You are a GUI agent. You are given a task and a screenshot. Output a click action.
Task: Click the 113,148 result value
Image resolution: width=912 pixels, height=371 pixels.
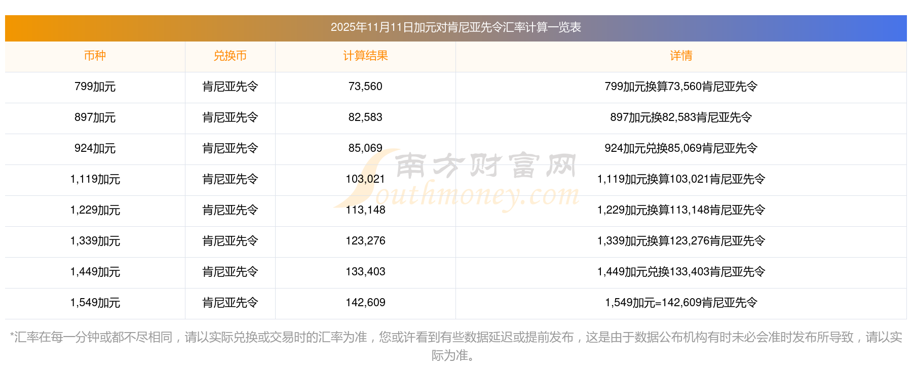click(x=365, y=210)
